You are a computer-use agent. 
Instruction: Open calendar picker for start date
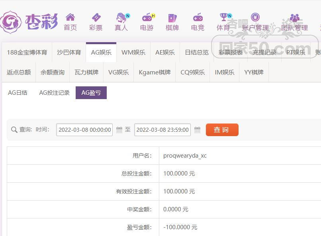tap(119, 130)
